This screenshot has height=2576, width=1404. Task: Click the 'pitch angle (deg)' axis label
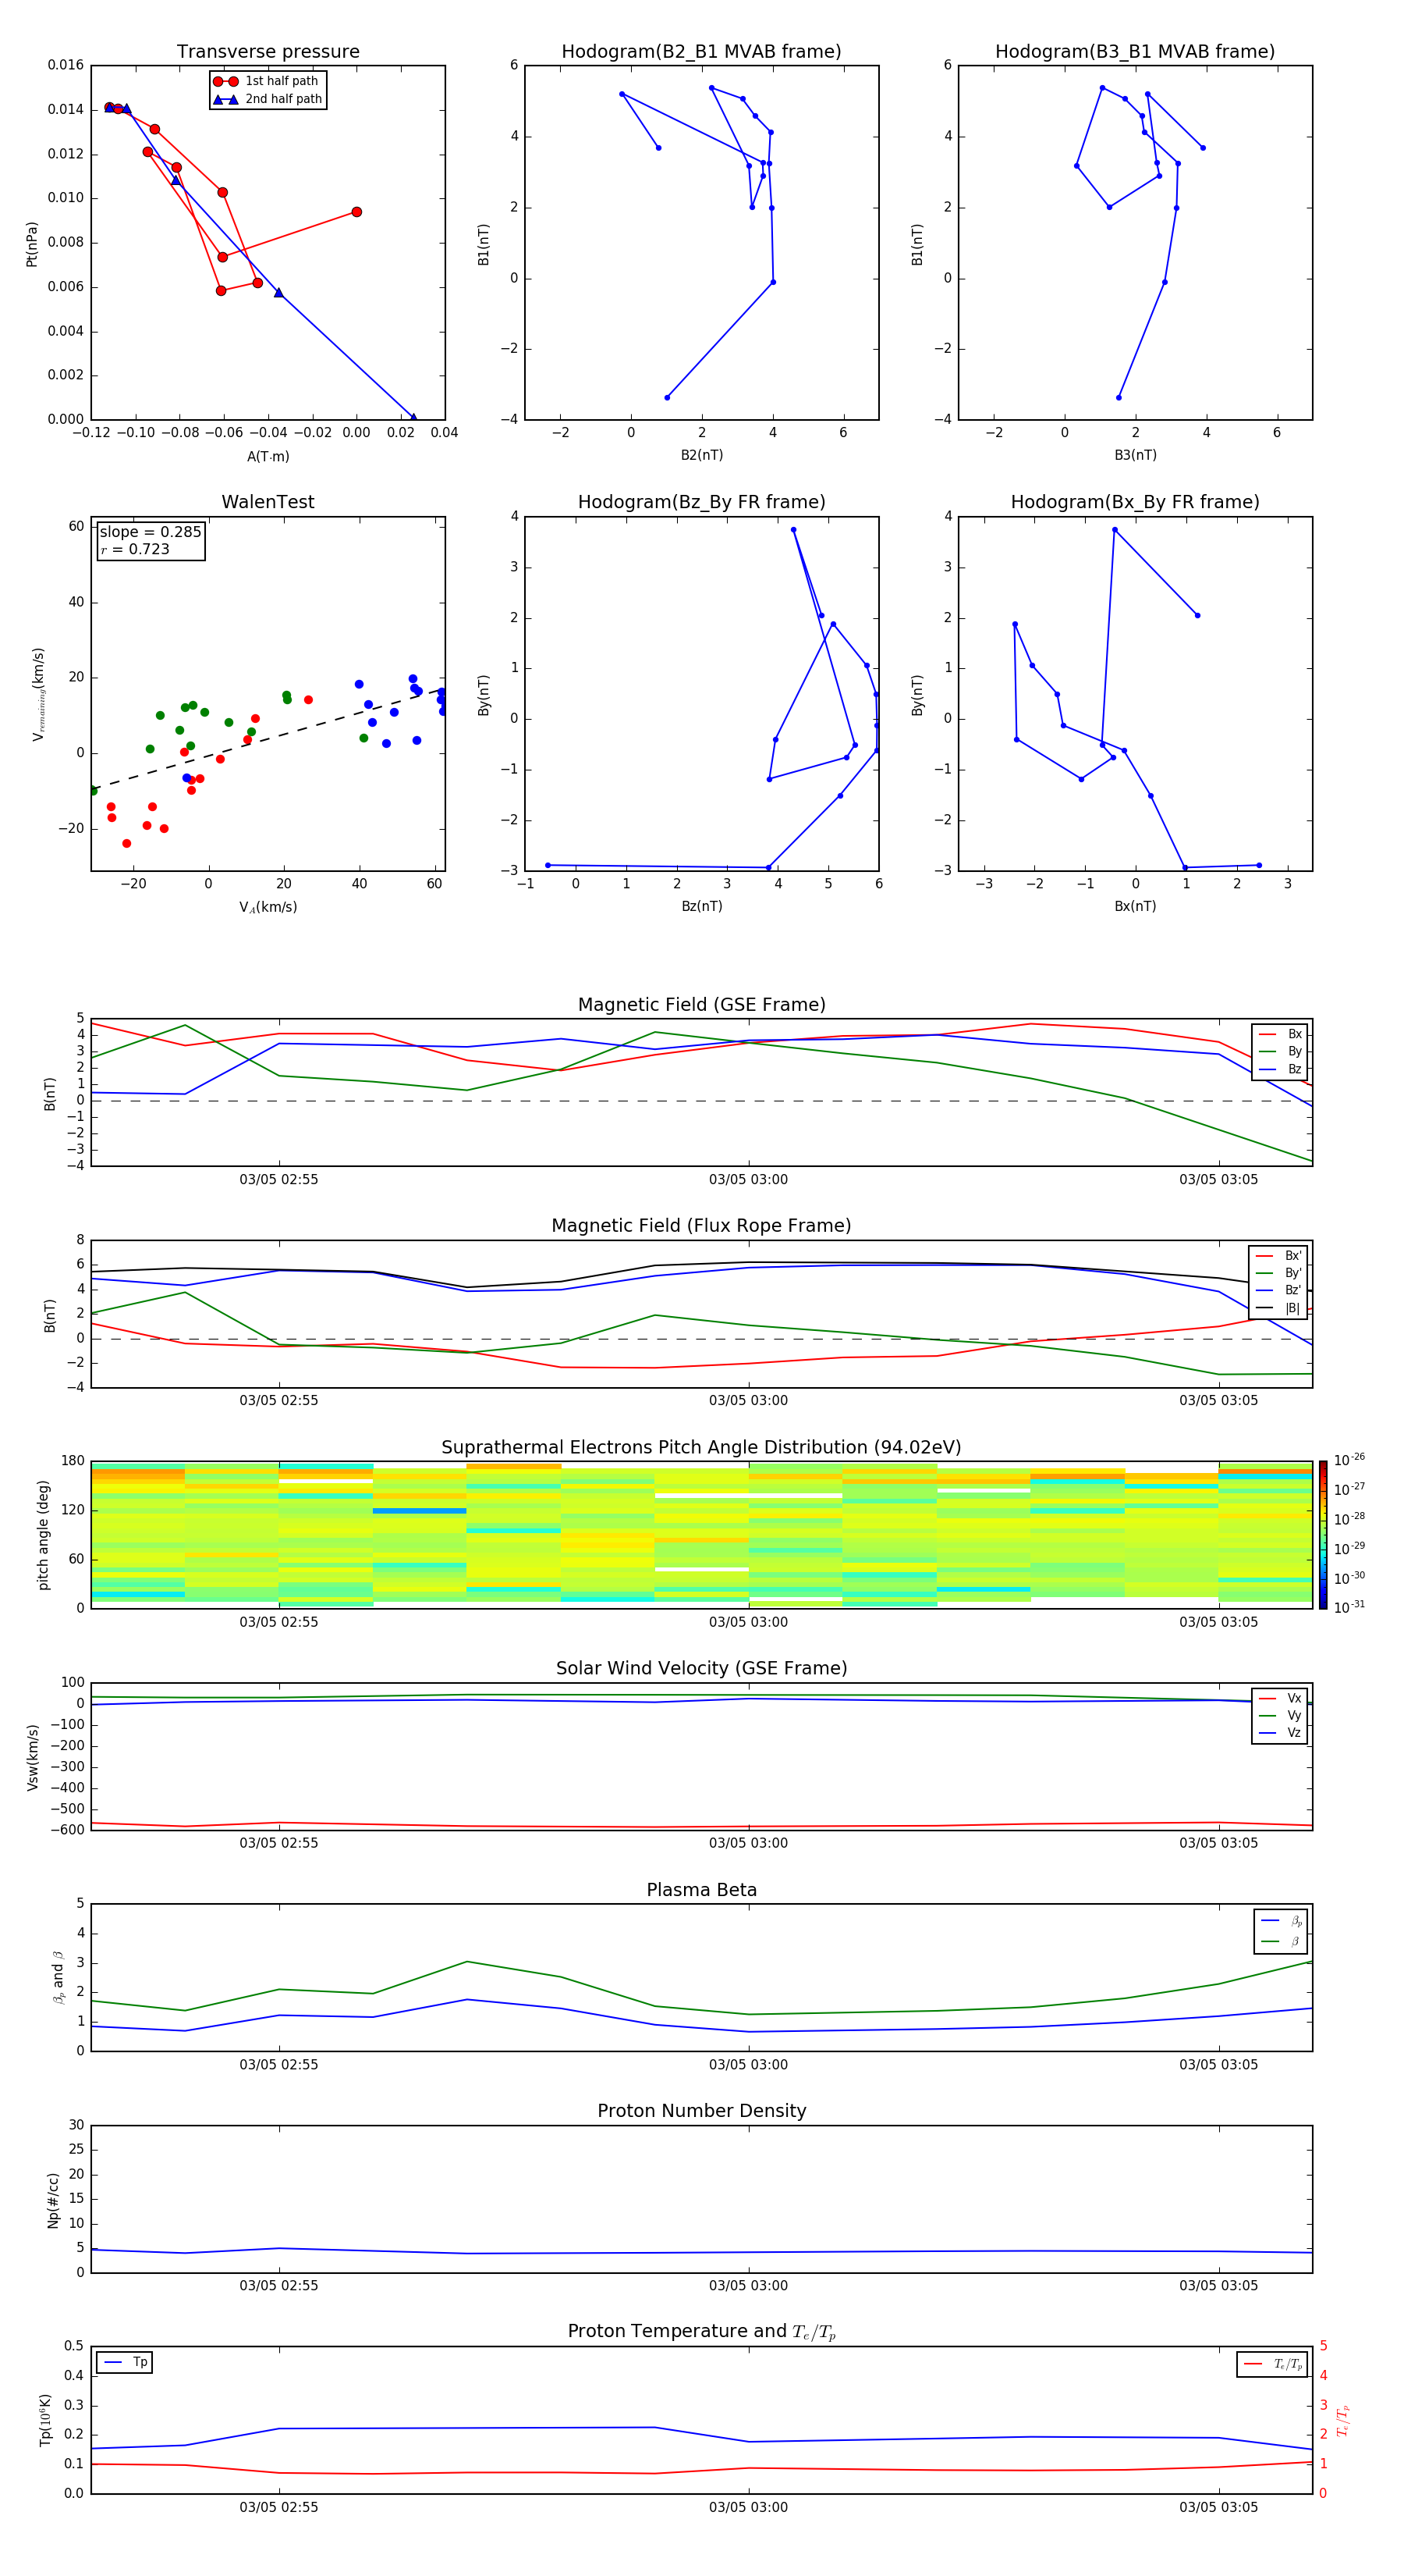point(43,1535)
